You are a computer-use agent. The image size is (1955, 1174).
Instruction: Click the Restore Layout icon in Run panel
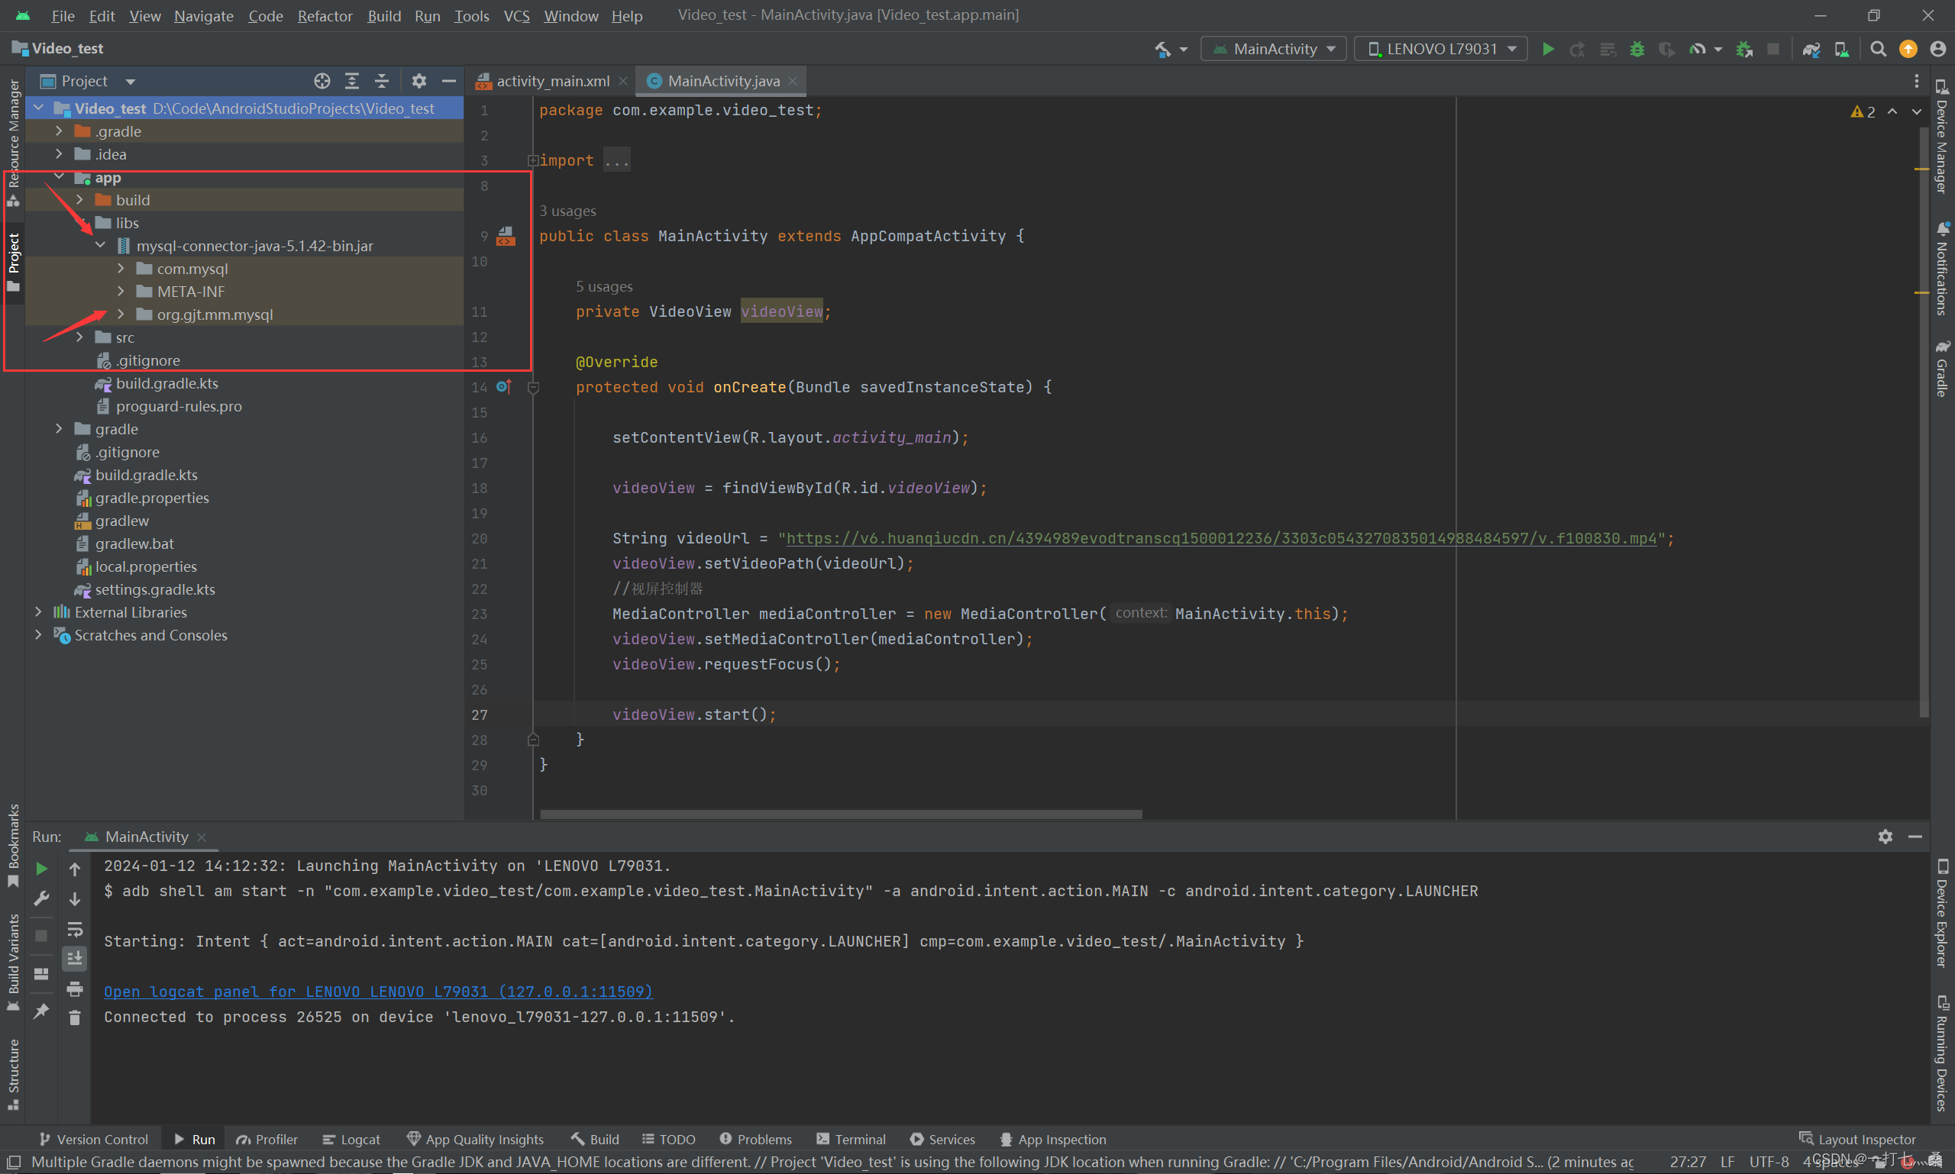[x=41, y=974]
